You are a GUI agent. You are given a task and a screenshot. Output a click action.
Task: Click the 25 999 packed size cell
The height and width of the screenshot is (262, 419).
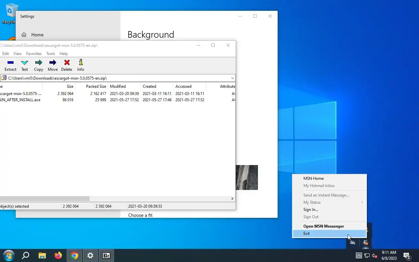click(101, 100)
